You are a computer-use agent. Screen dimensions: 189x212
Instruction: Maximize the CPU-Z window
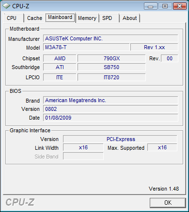point(165,6)
